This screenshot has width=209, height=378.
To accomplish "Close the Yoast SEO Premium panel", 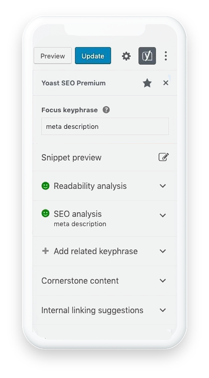I will (165, 83).
